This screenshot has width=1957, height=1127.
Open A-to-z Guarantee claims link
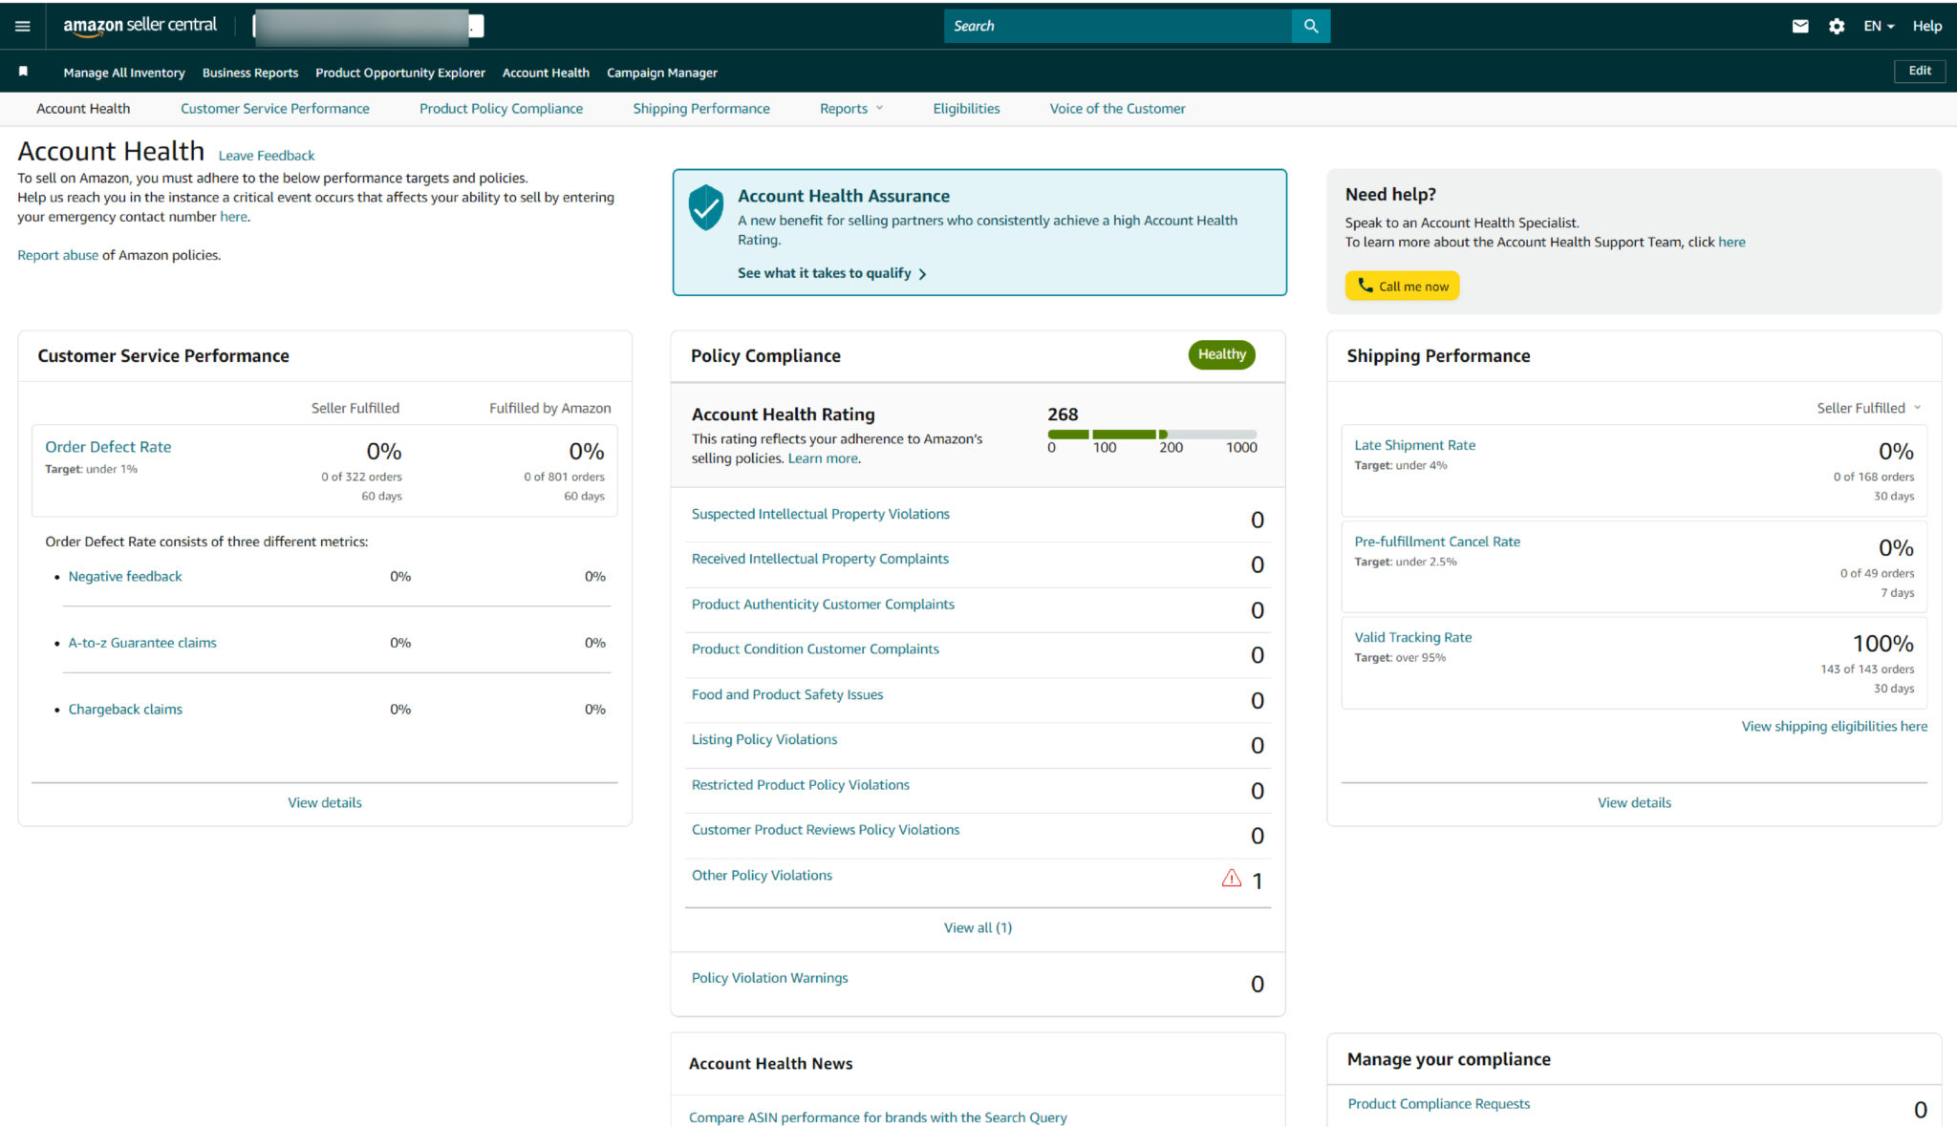point(142,643)
